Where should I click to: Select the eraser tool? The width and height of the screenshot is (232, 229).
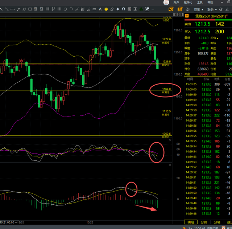[x=112, y=9]
